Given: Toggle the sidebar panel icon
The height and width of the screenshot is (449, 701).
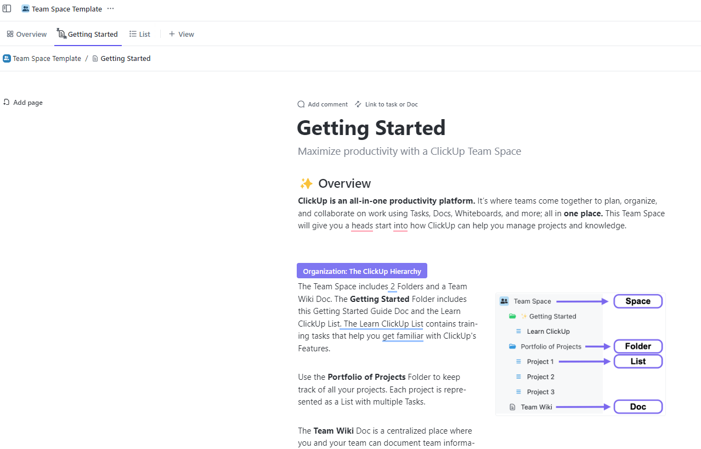Looking at the screenshot, I should point(7,9).
